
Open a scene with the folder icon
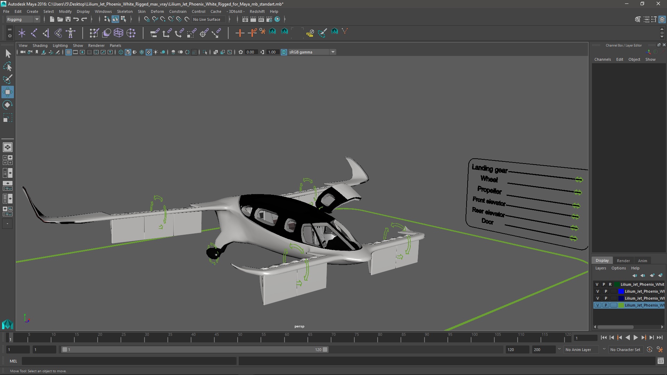pos(60,19)
